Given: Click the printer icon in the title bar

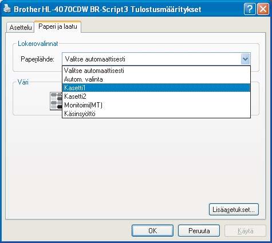Looking at the screenshot, I should click(x=7, y=9).
